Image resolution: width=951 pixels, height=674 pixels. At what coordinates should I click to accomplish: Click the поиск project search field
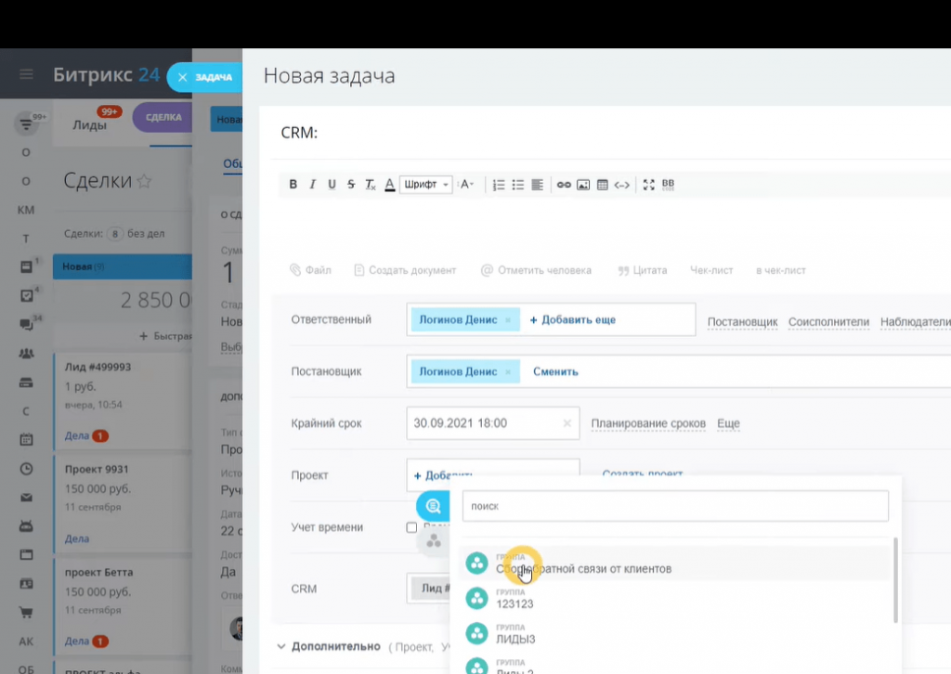(x=675, y=506)
